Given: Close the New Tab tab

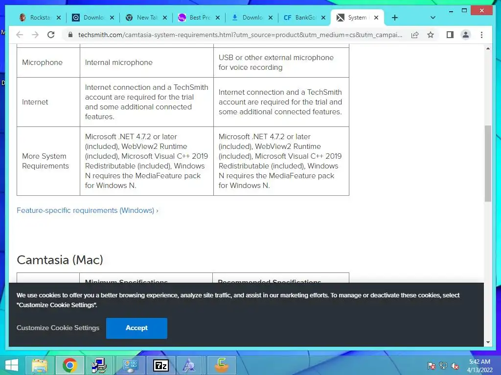Looking at the screenshot, I should [x=165, y=18].
